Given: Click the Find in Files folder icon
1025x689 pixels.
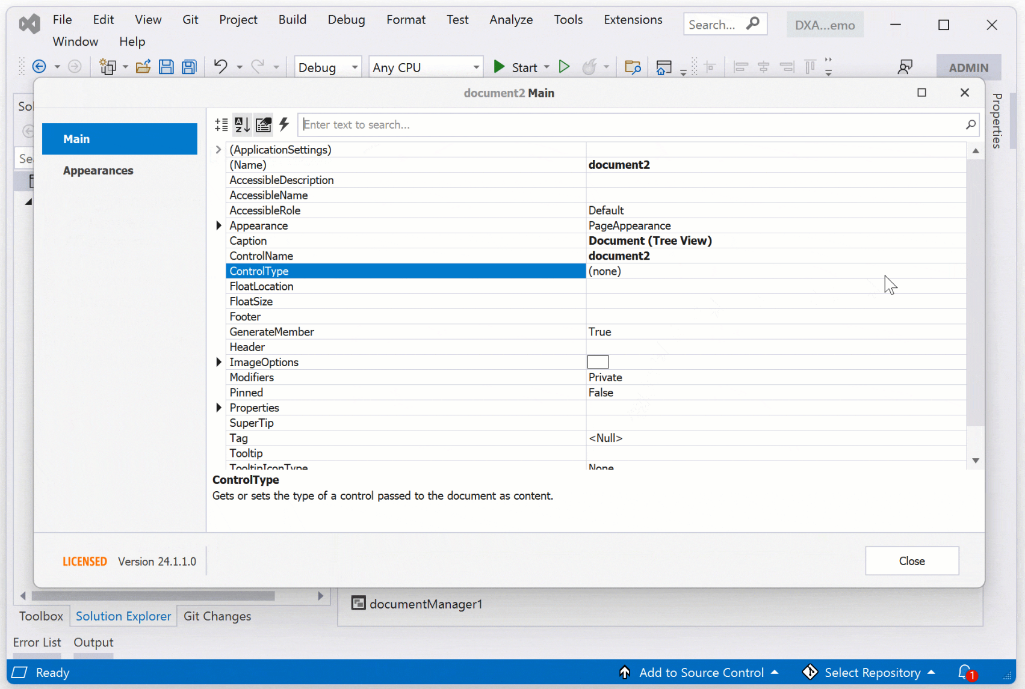Looking at the screenshot, I should [x=633, y=67].
